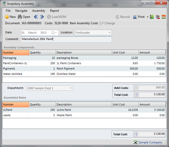The image size is (169, 147).
Task: Click the Record button
Action: (x=123, y=17)
